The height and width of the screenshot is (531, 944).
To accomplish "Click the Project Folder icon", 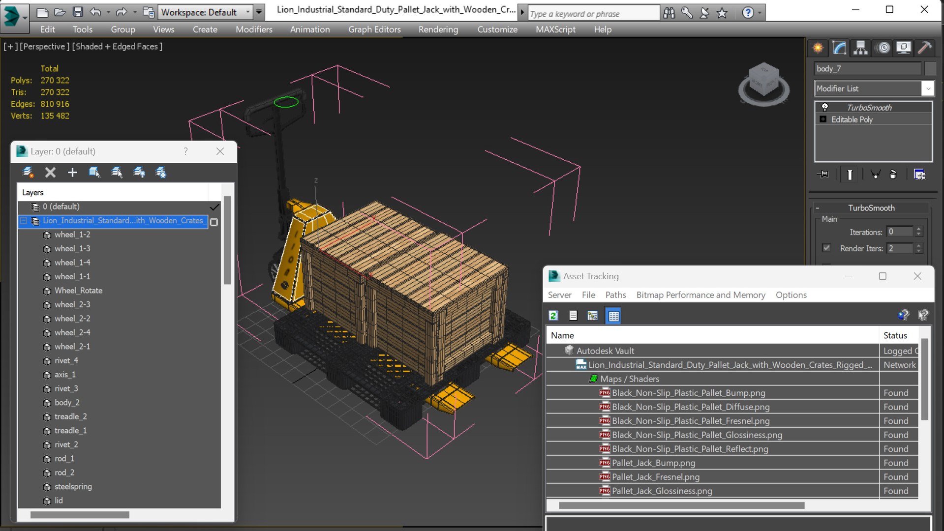I will pyautogui.click(x=148, y=12).
